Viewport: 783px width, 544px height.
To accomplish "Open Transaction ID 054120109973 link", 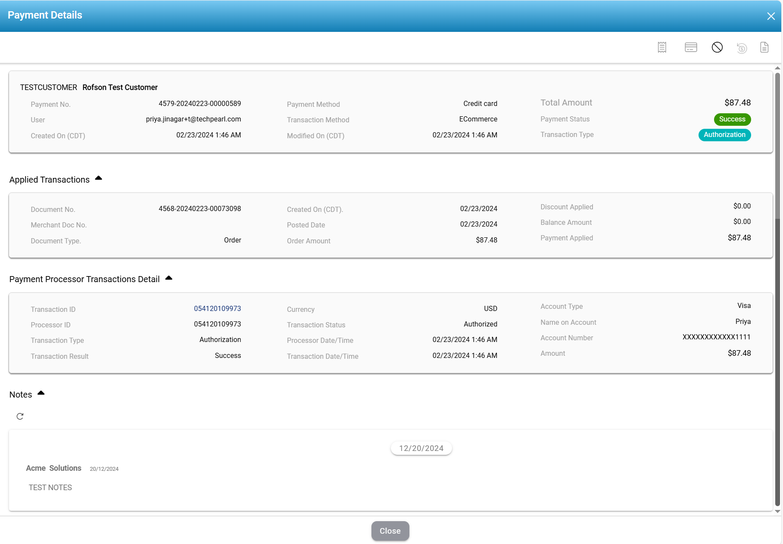I will click(217, 308).
